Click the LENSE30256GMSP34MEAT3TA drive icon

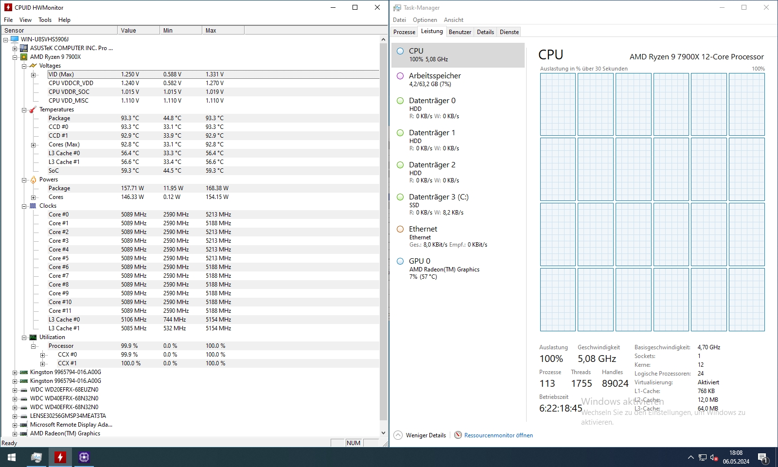[x=23, y=416]
